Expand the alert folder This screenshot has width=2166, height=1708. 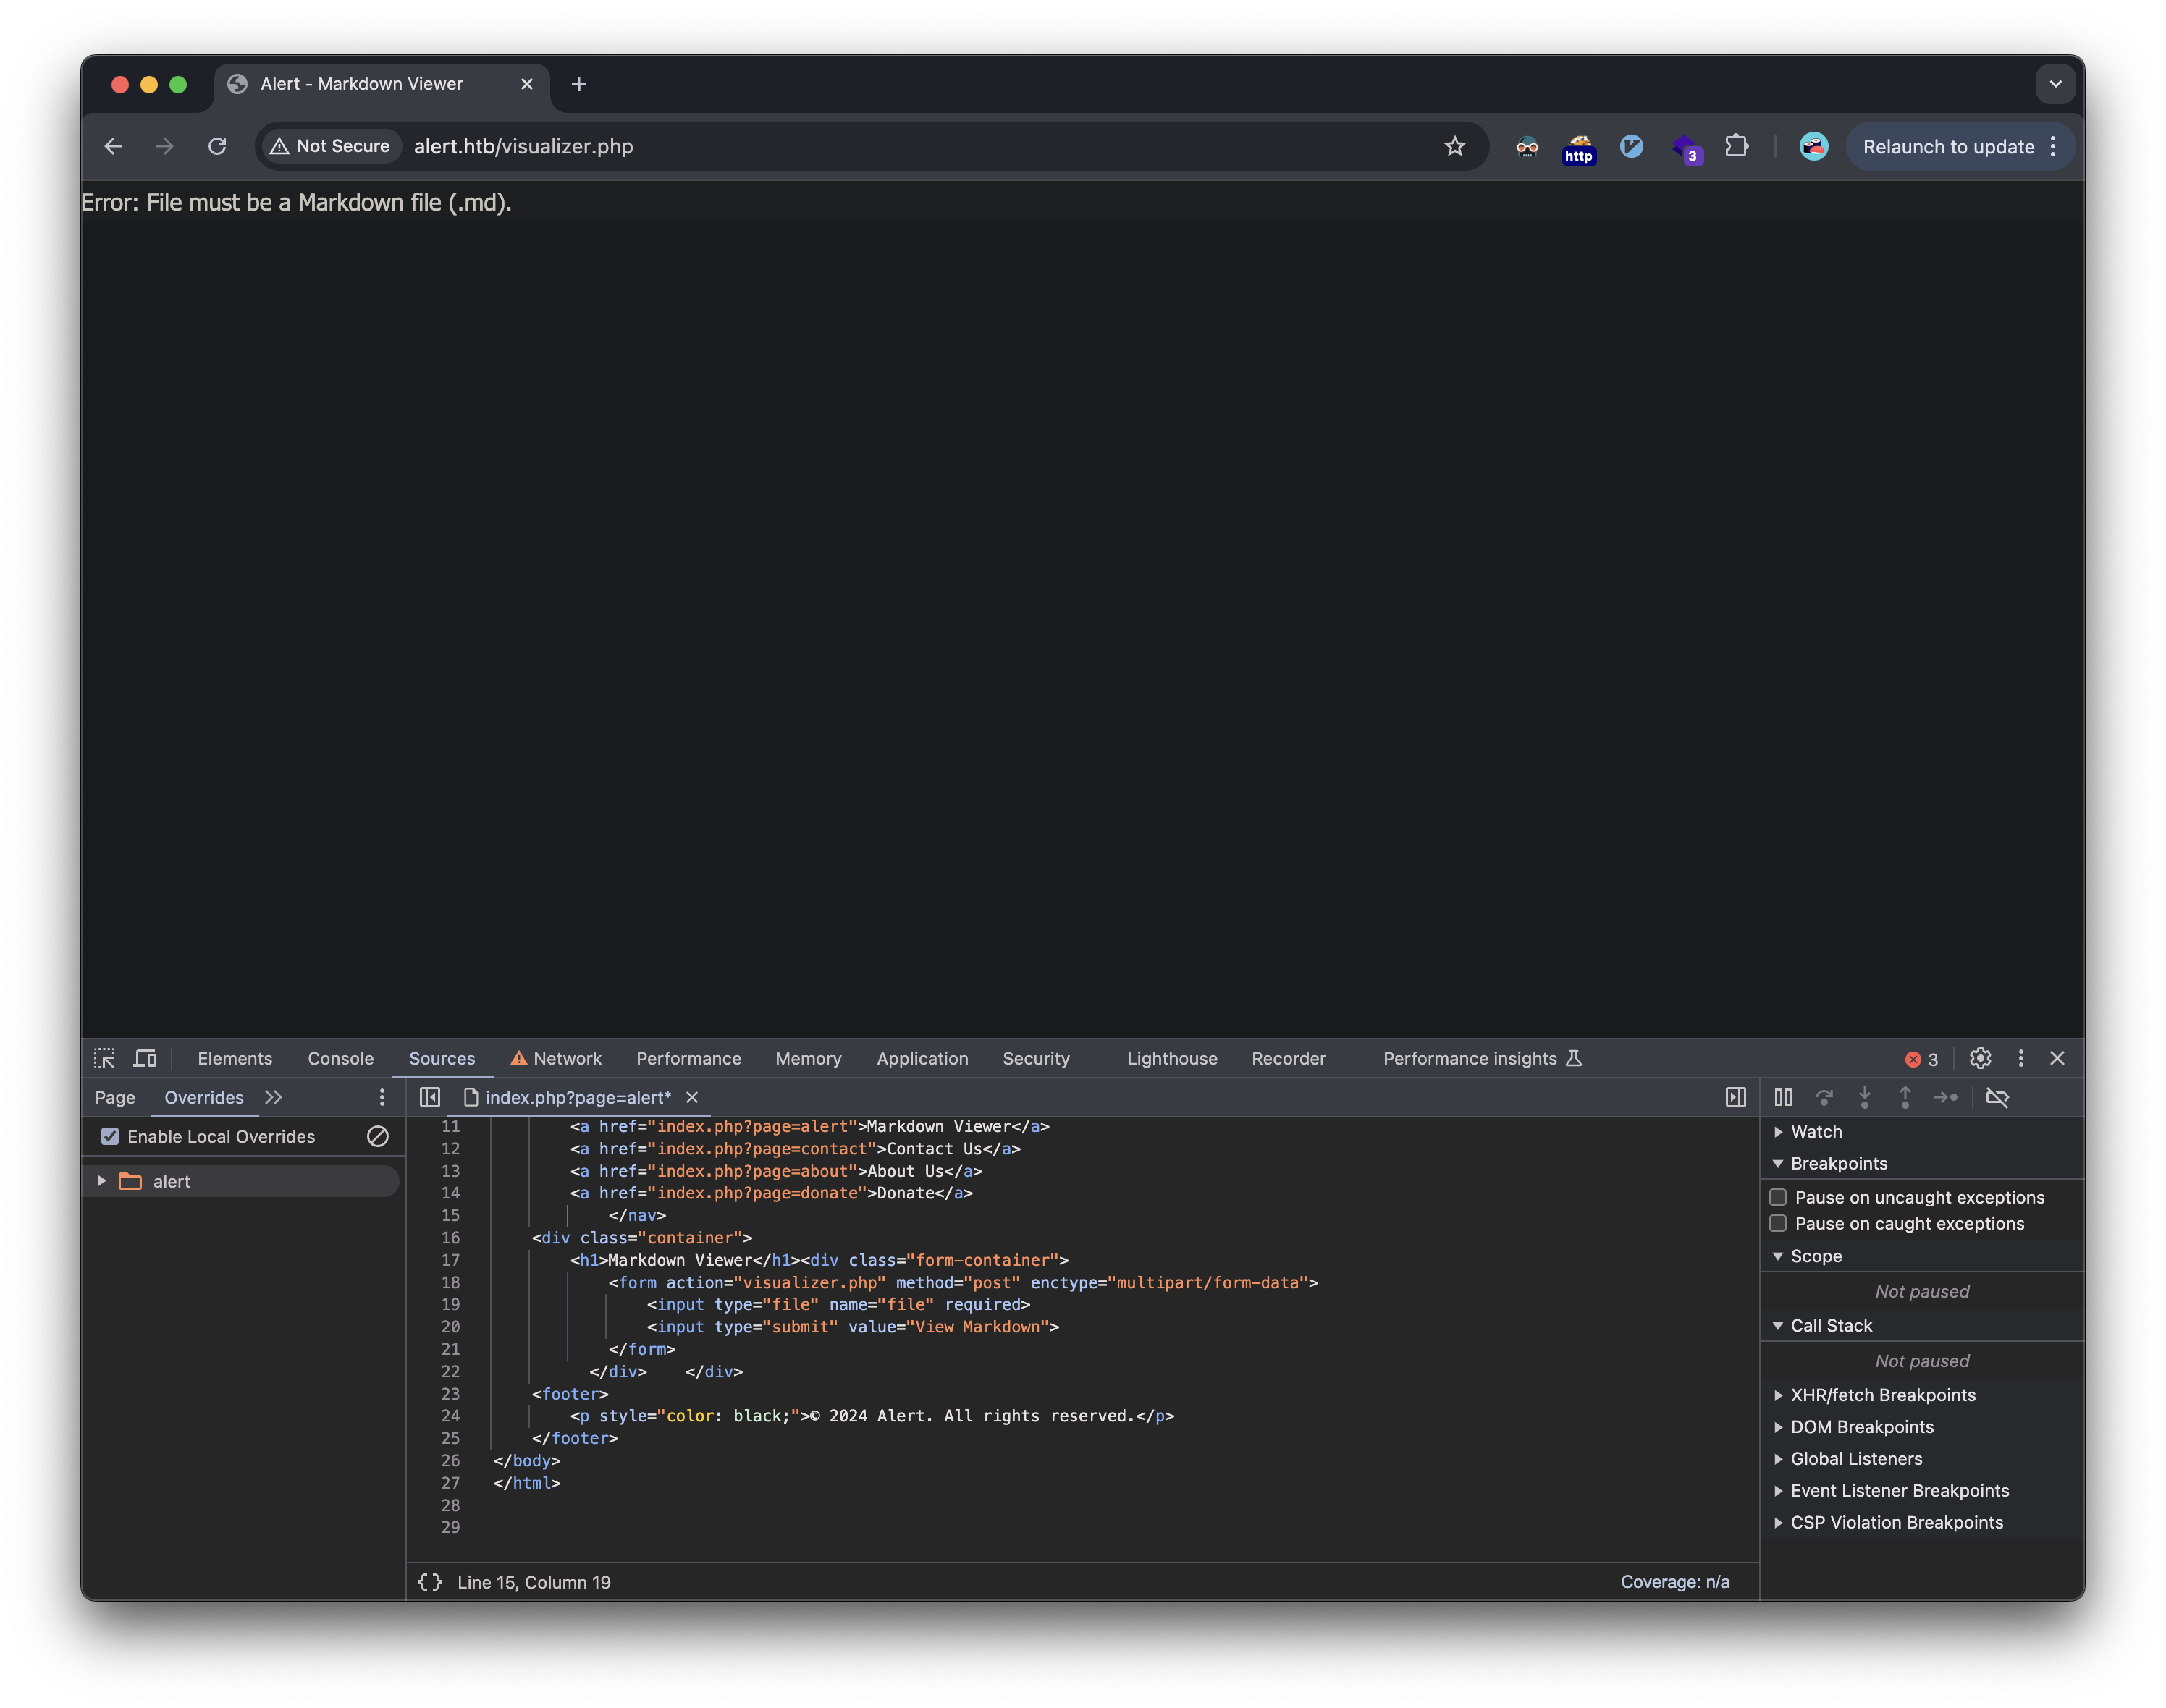(102, 1181)
